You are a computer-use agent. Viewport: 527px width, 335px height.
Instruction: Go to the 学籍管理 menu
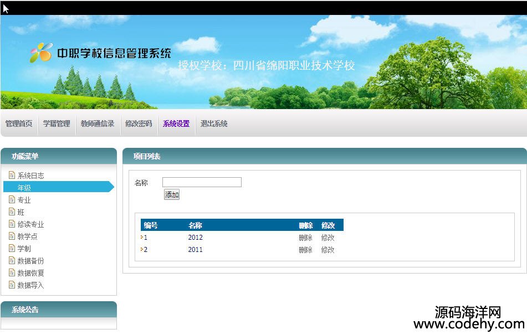57,124
